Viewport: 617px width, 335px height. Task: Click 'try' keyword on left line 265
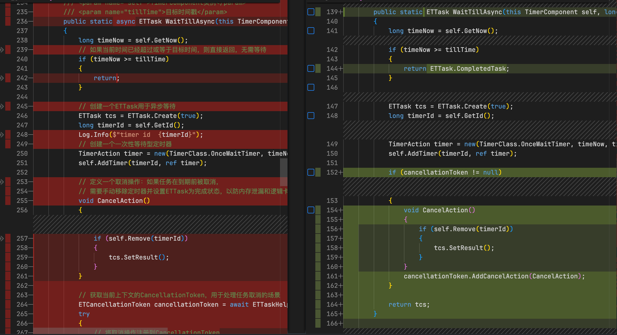point(84,314)
